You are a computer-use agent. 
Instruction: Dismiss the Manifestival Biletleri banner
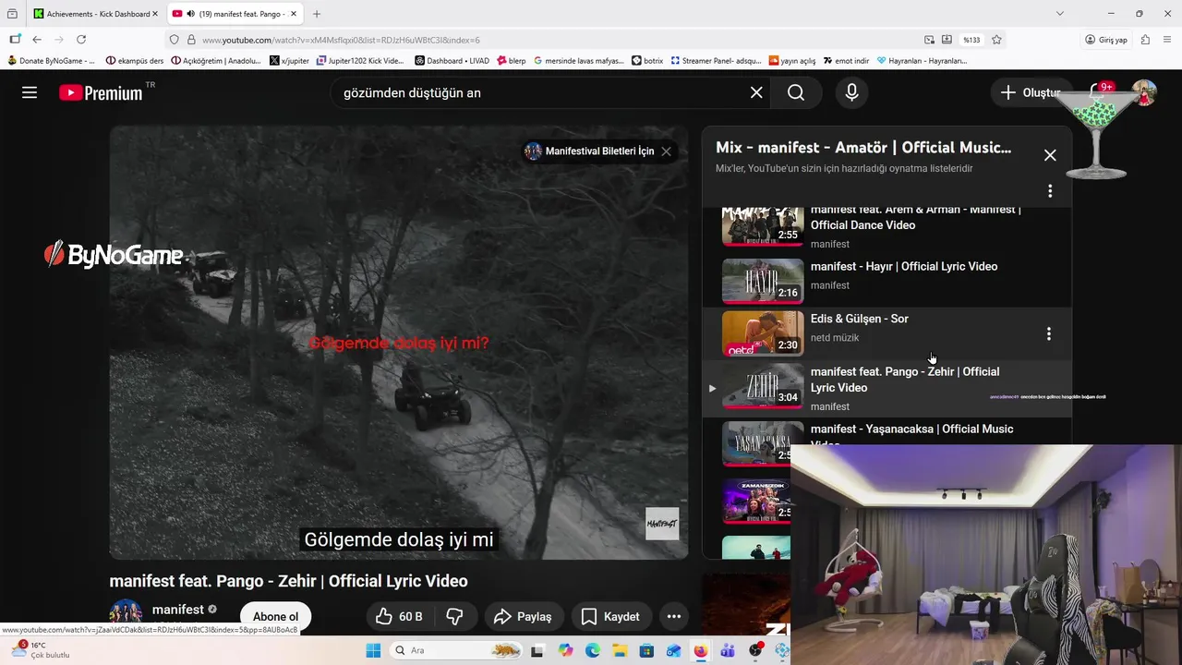coord(666,151)
